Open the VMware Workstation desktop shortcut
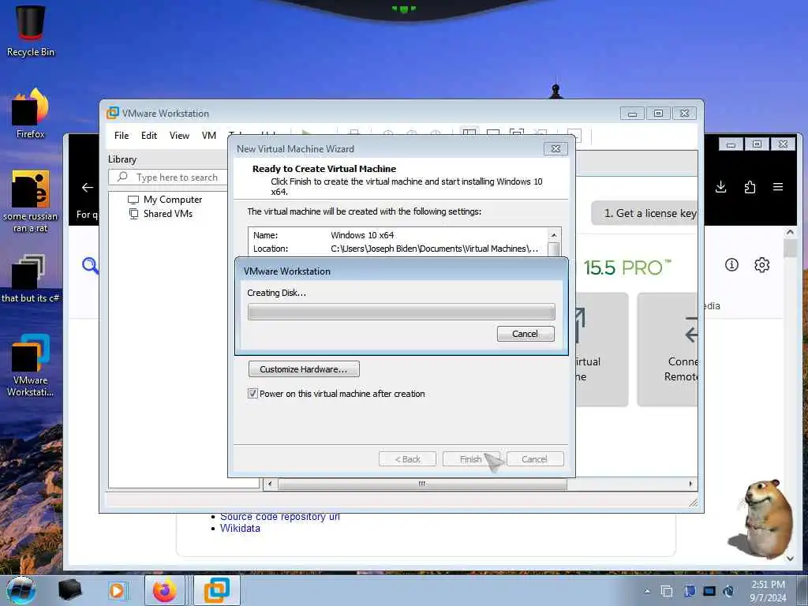Viewport: 808px width, 606px height. tap(31, 365)
